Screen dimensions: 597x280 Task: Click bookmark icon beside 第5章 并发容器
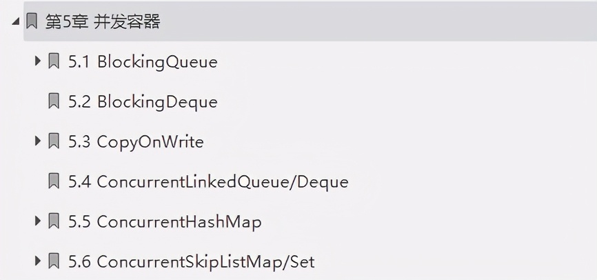tap(31, 21)
